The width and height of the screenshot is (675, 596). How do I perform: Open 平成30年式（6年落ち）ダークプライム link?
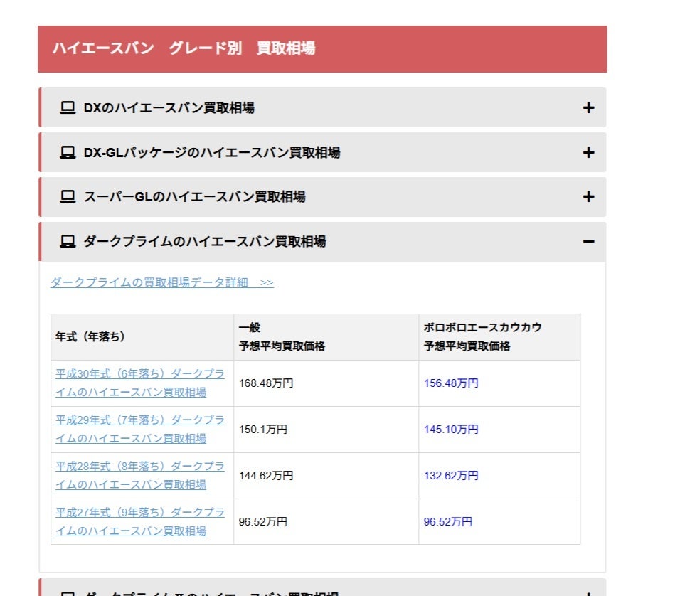[x=140, y=383]
